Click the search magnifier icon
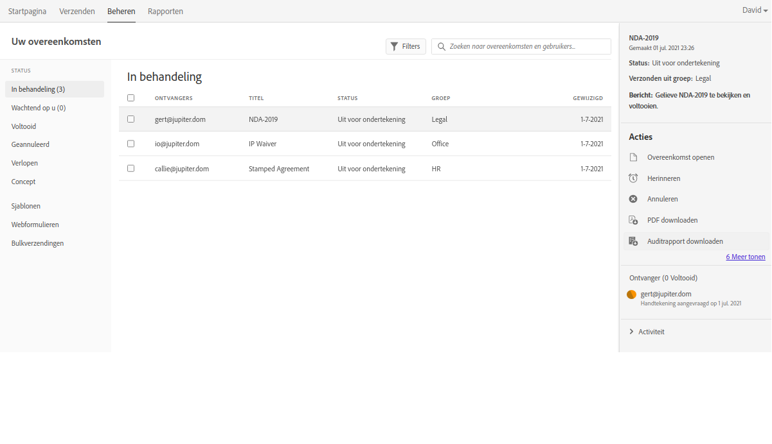The width and height of the screenshot is (772, 444). click(442, 46)
